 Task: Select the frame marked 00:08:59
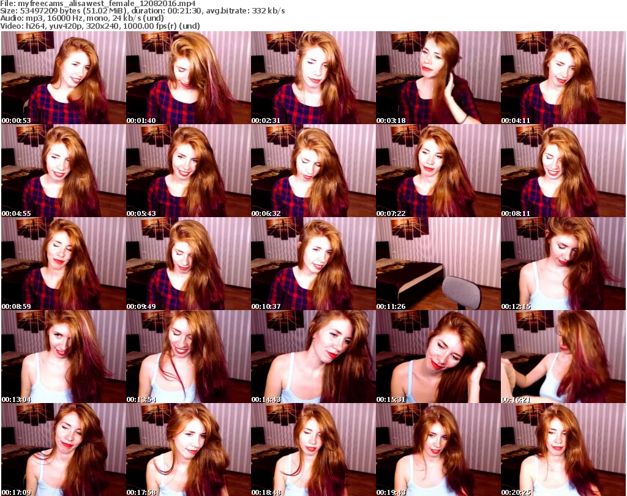64,264
